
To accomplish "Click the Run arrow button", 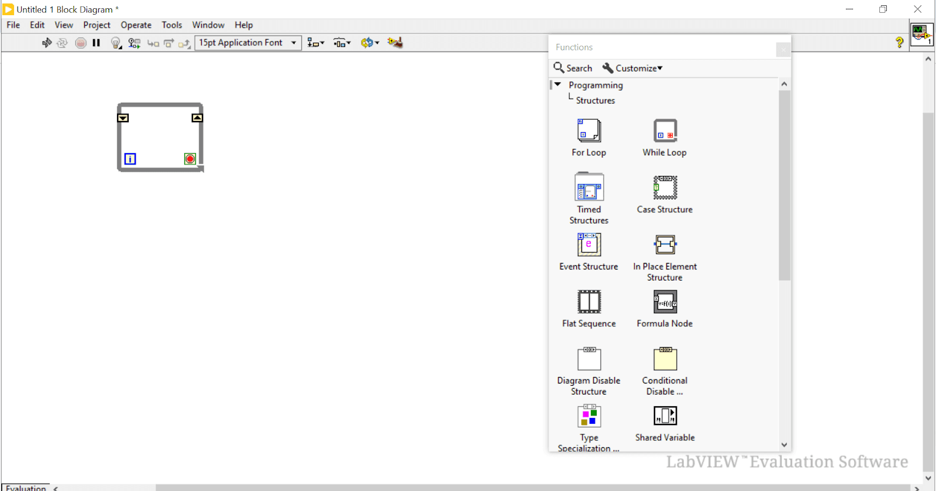I will (x=47, y=43).
